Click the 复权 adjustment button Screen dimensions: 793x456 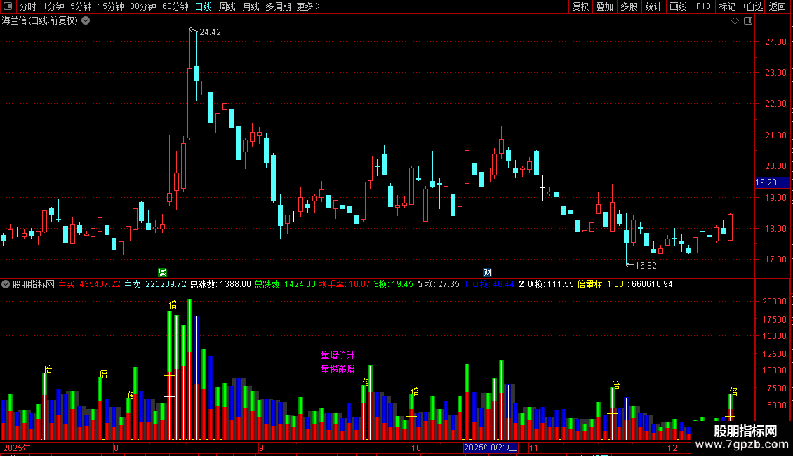(580, 6)
